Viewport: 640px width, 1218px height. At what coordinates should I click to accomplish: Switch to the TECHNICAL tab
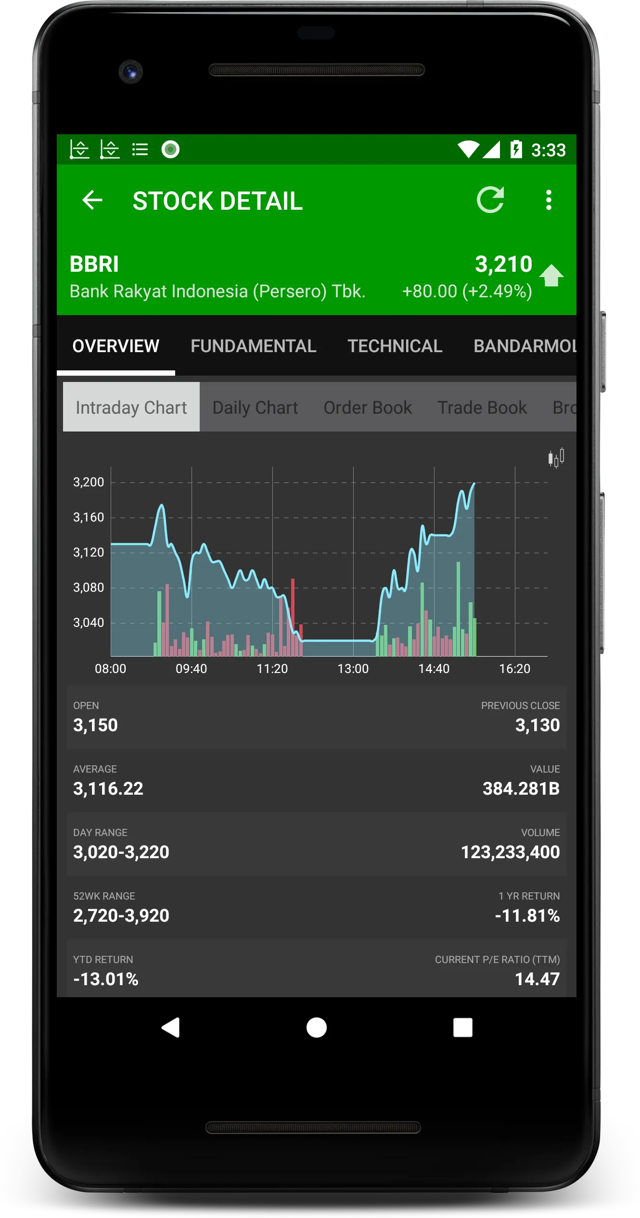point(395,346)
